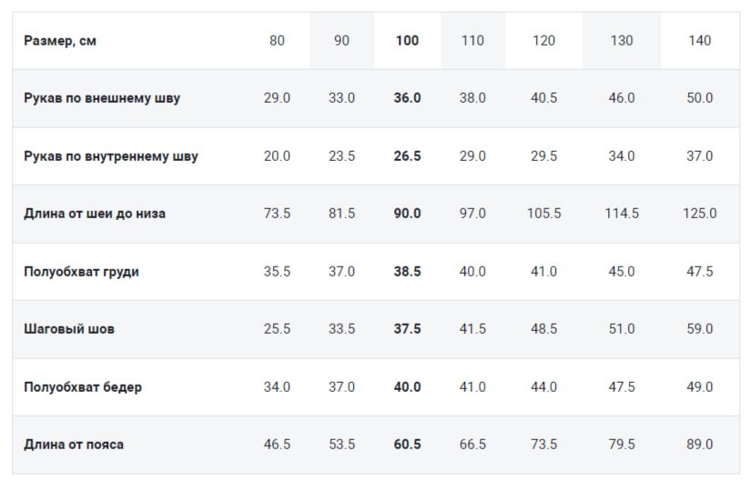This screenshot has width=751, height=491.
Task: Select size 120 column header
Action: pos(543,41)
